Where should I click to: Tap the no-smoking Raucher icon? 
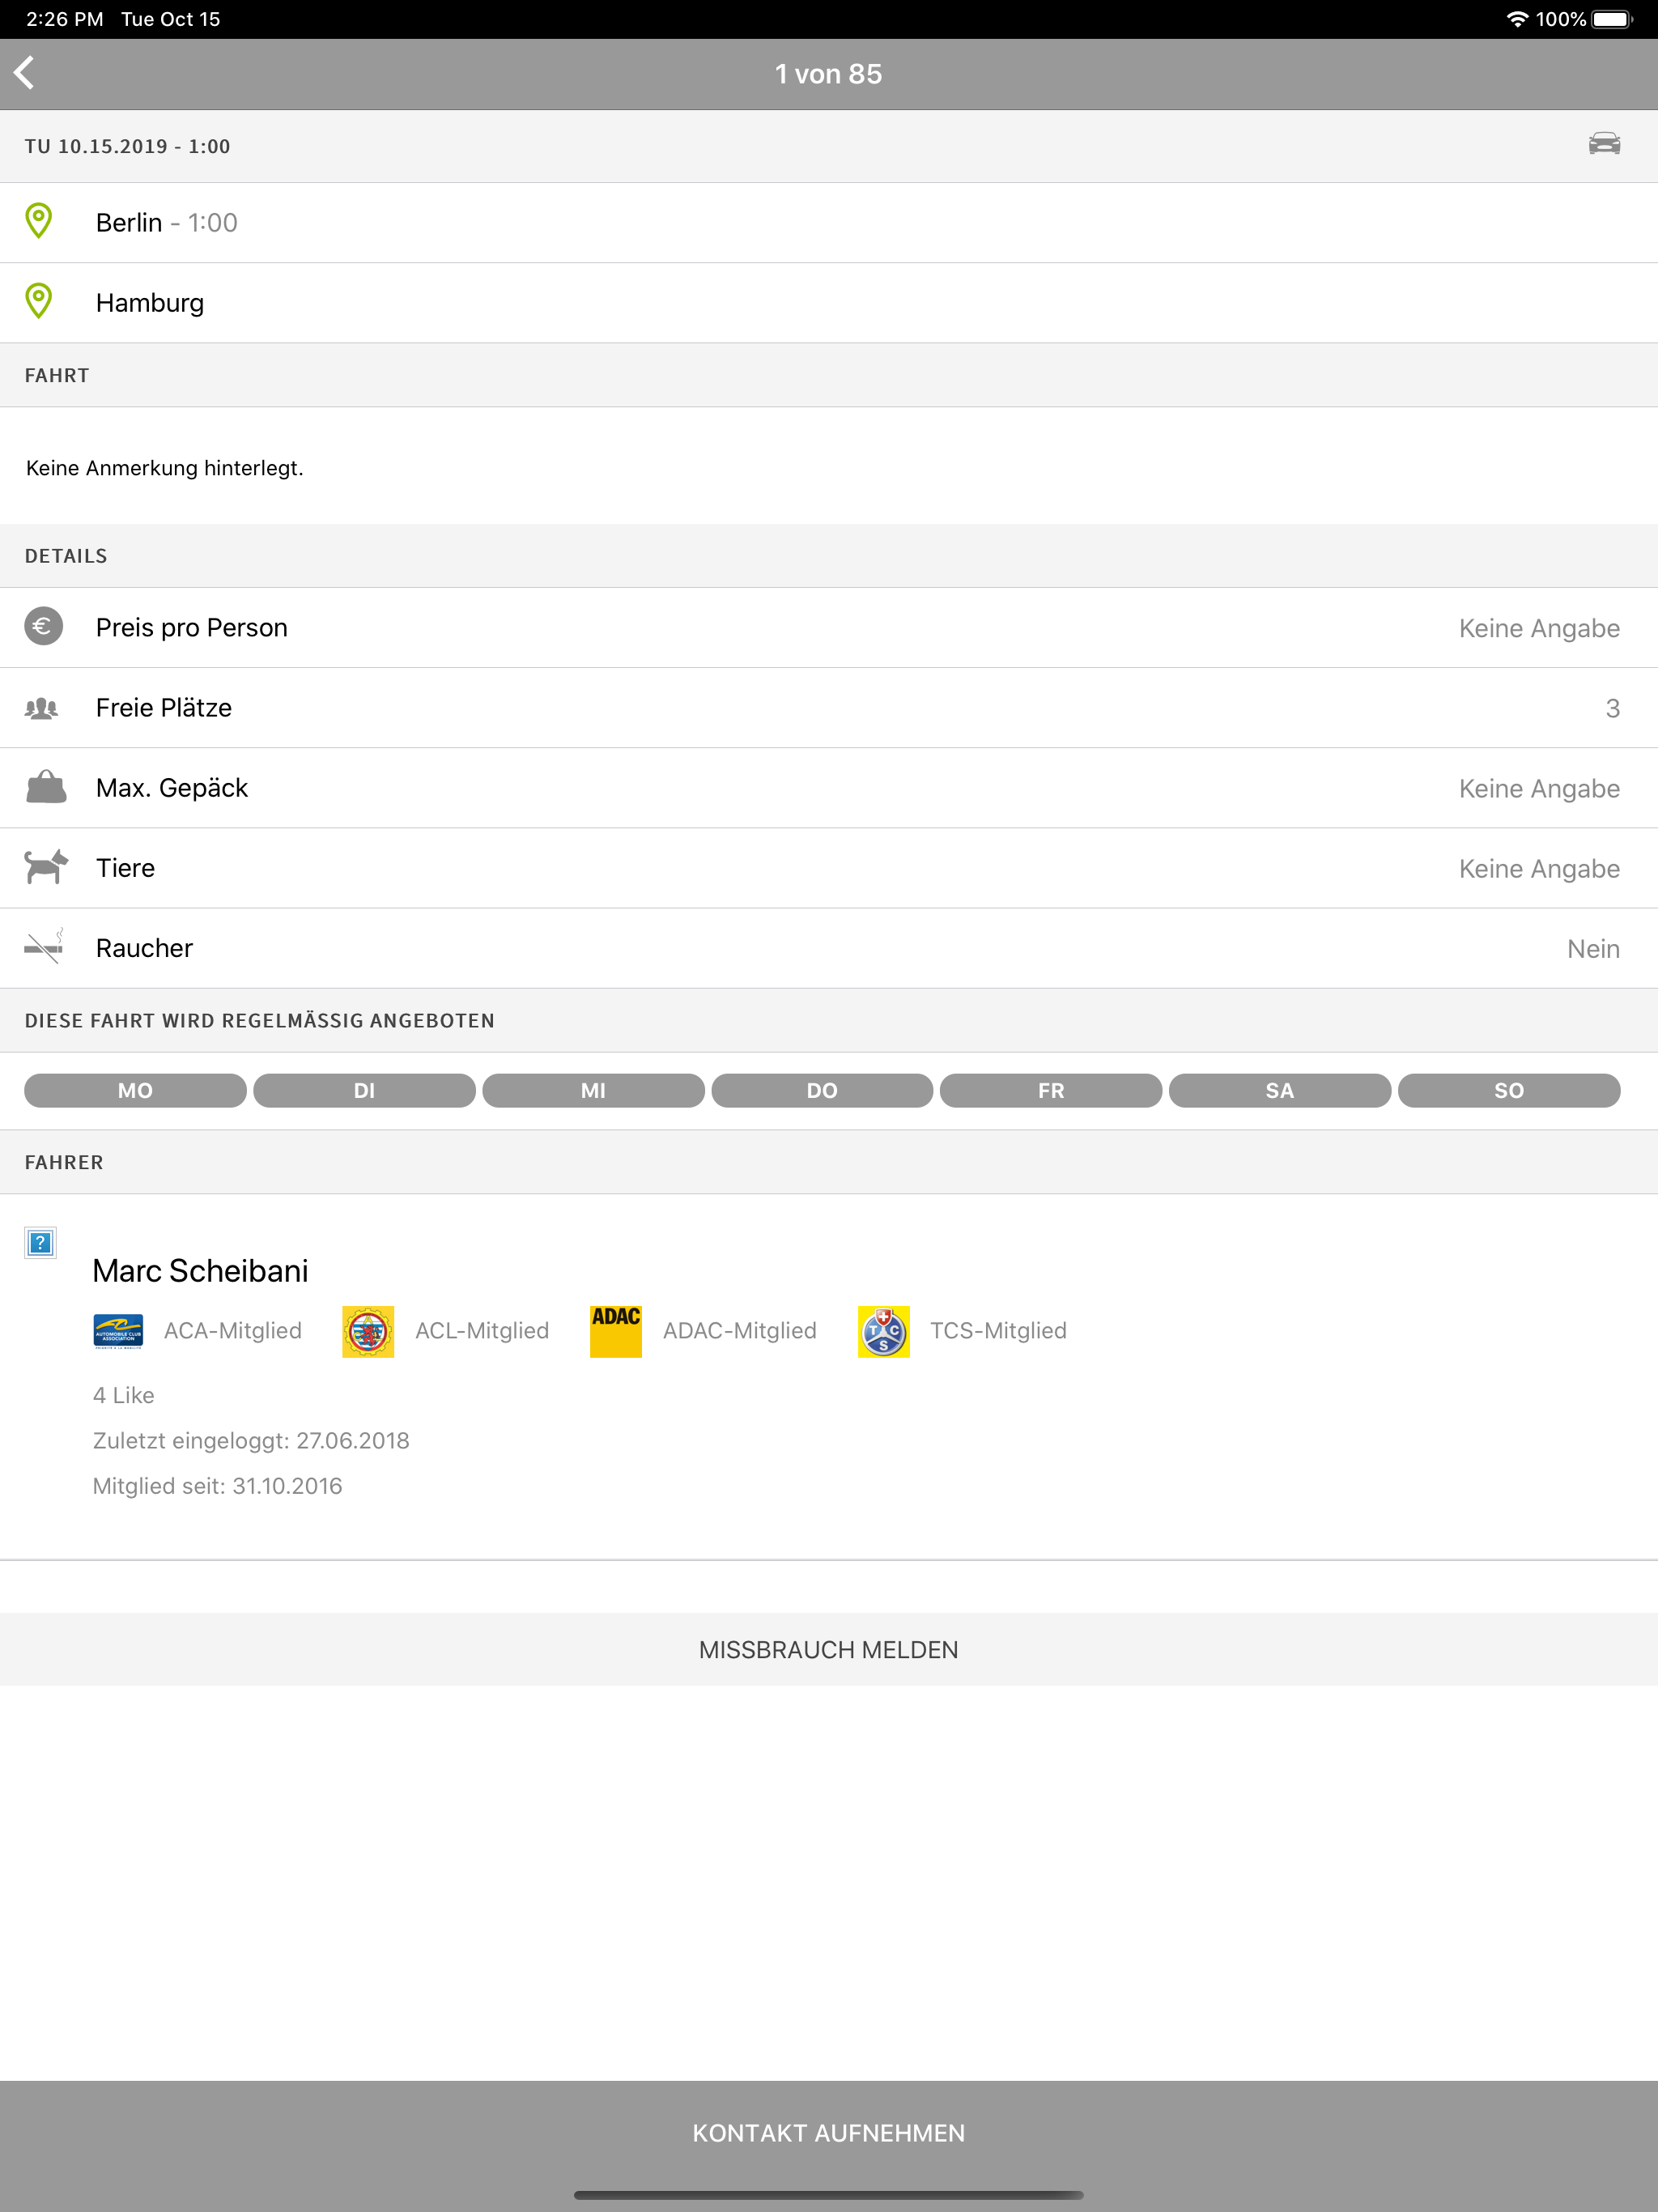coord(44,946)
